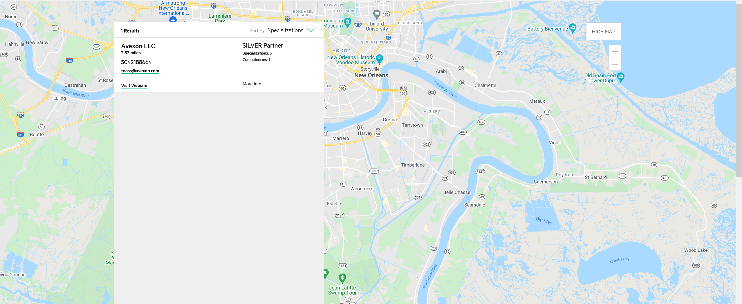The image size is (742, 304).
Task: Open More Info for Avexon LLC
Action: point(252,84)
